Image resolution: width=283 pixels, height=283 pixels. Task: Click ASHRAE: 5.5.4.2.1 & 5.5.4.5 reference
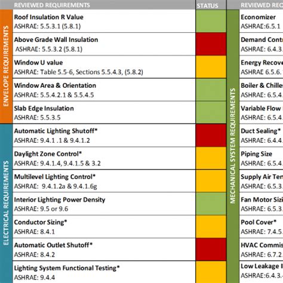click(54, 95)
